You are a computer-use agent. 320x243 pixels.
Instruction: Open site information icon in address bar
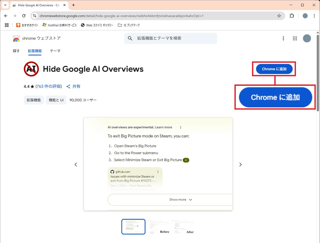(x=35, y=16)
